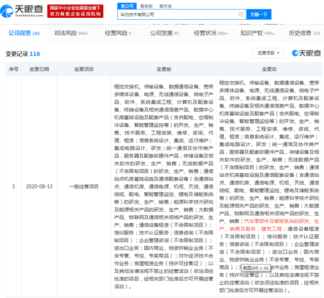Switch to the 查关系 search tab
The width and height of the screenshot is (324, 298).
[165, 6]
